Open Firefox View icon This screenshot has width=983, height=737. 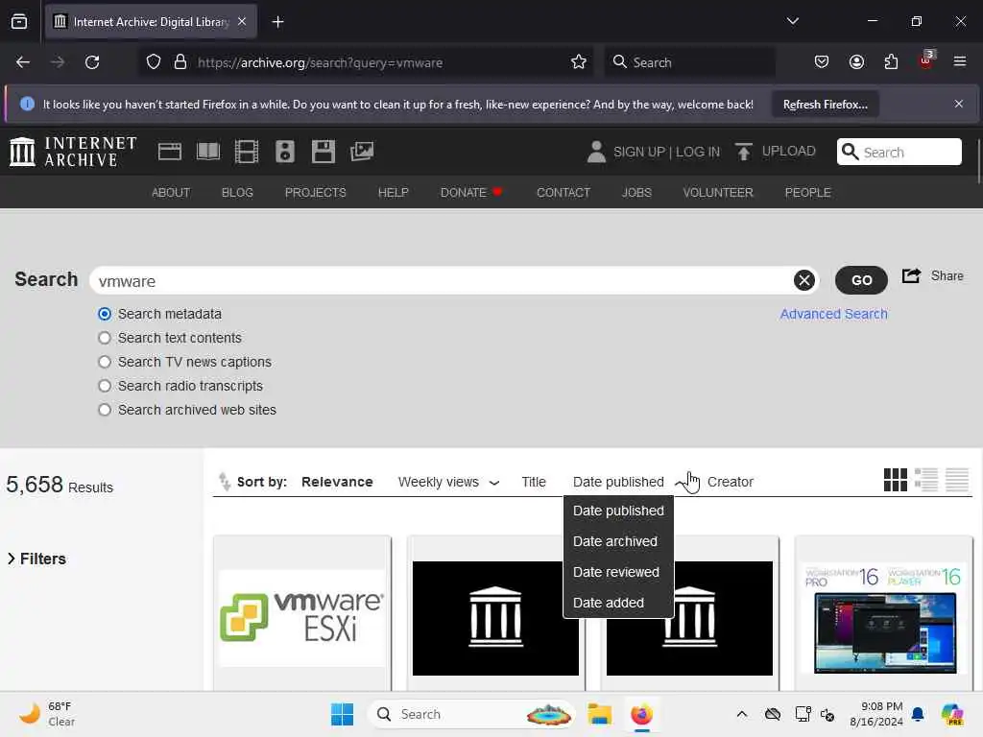click(x=19, y=22)
